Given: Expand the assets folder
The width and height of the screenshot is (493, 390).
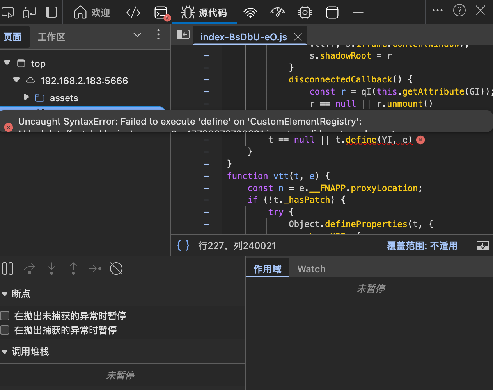Looking at the screenshot, I should coord(26,97).
